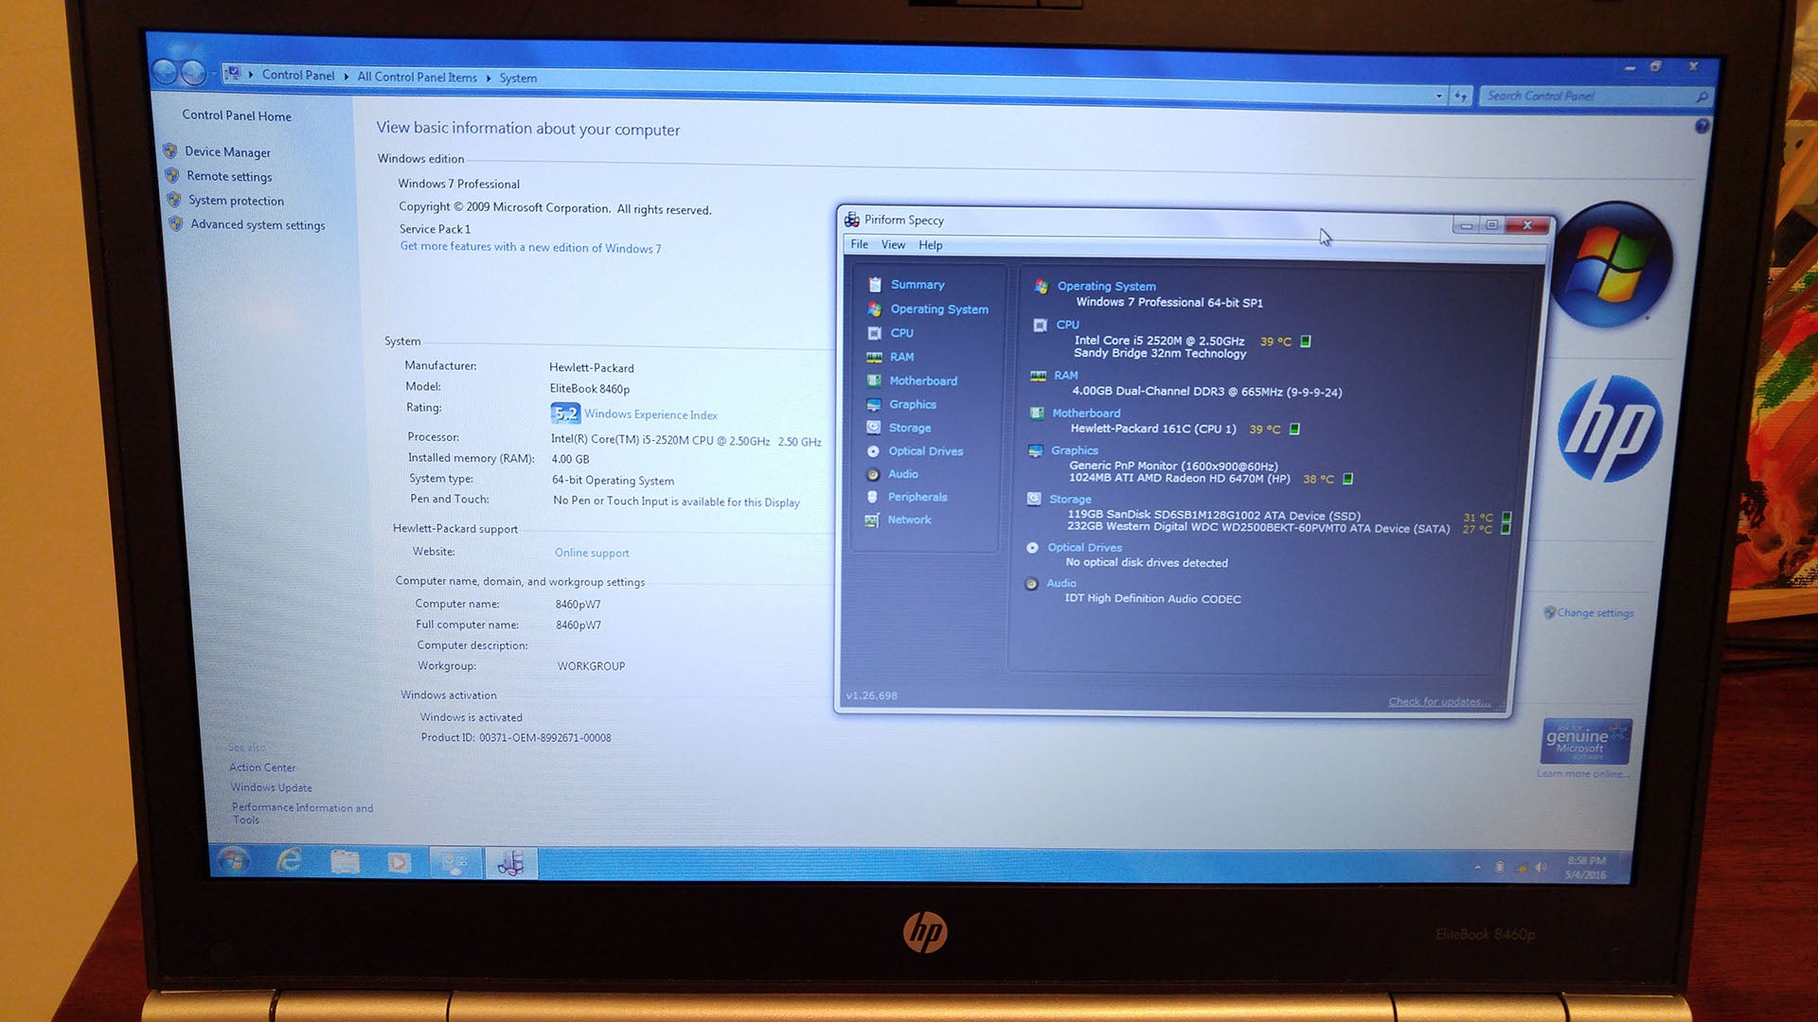Click Get more features with new edition link
Screen dimensions: 1818x1022
point(530,247)
